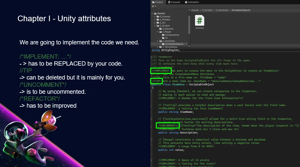
Task: Collapse the 2_ItemData folder arrow
Action: pyautogui.click(x=157, y=41)
